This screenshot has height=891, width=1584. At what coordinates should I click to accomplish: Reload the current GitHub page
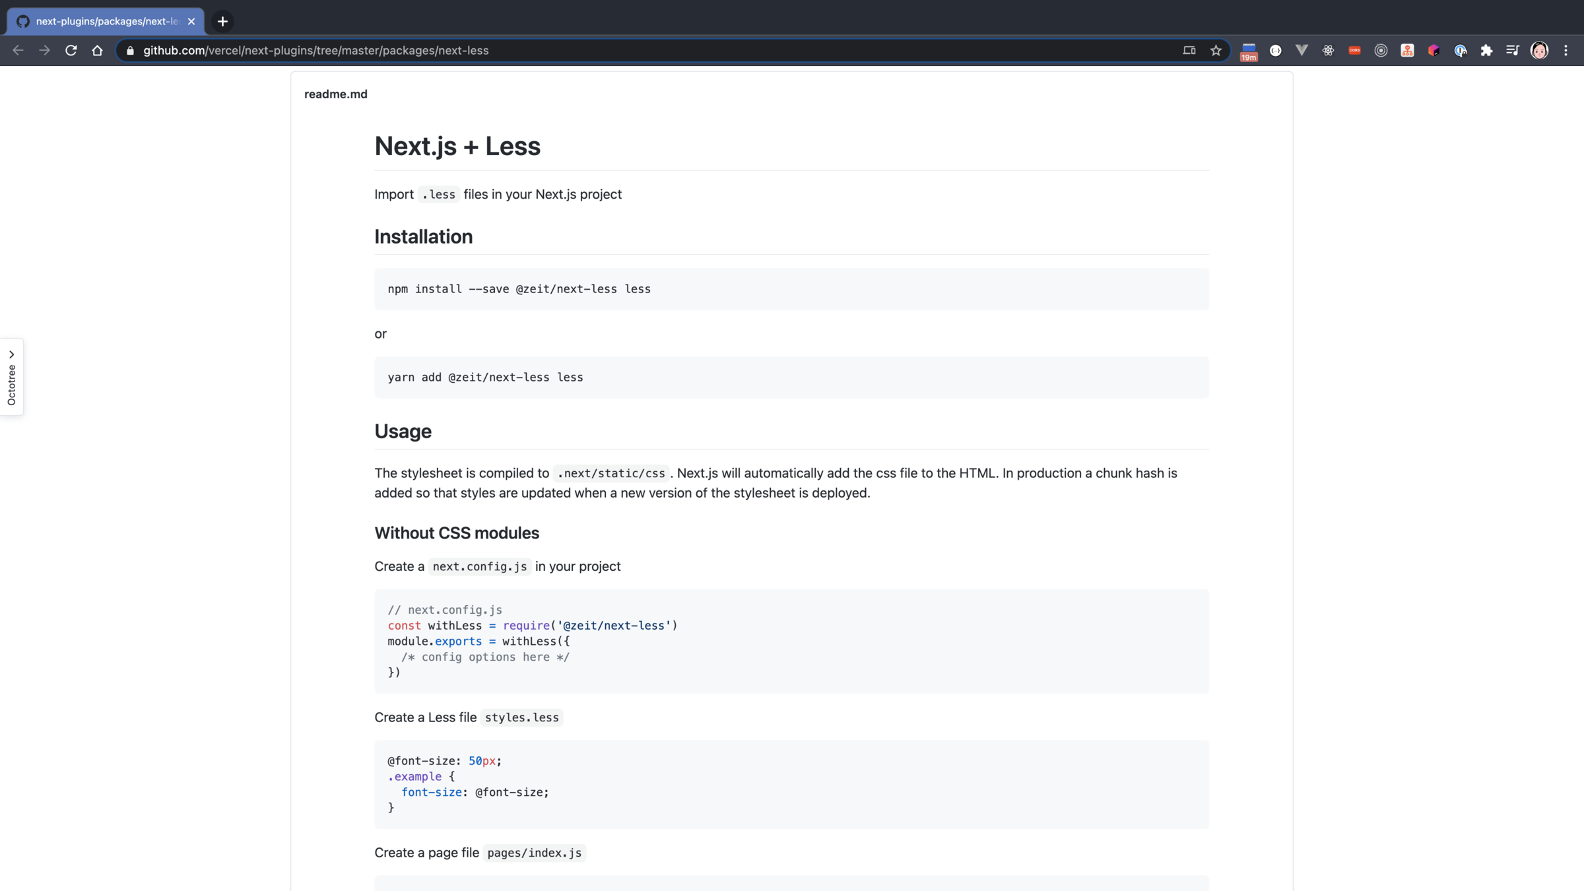tap(71, 50)
